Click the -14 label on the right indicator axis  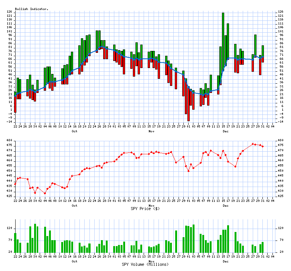point(281,122)
